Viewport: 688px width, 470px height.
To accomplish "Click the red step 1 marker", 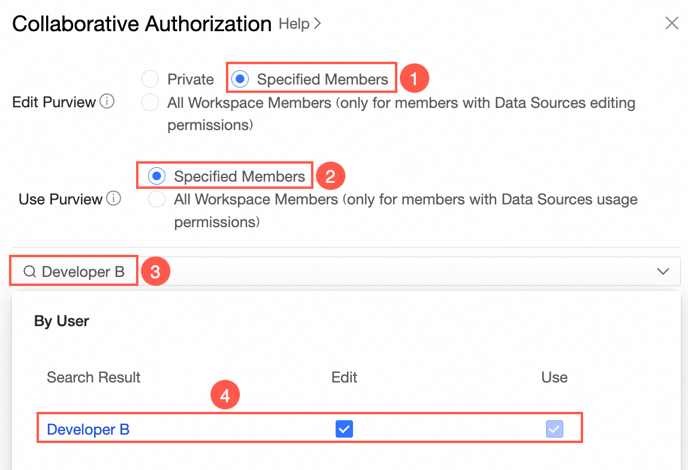I will (x=414, y=78).
